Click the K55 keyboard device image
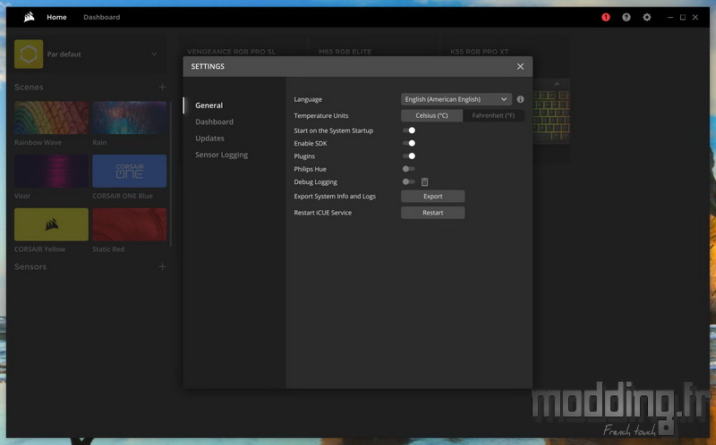The height and width of the screenshot is (445, 716). click(x=551, y=112)
